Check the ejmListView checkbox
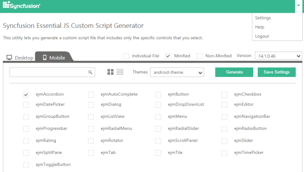This screenshot has height=172, width=304. (91, 117)
